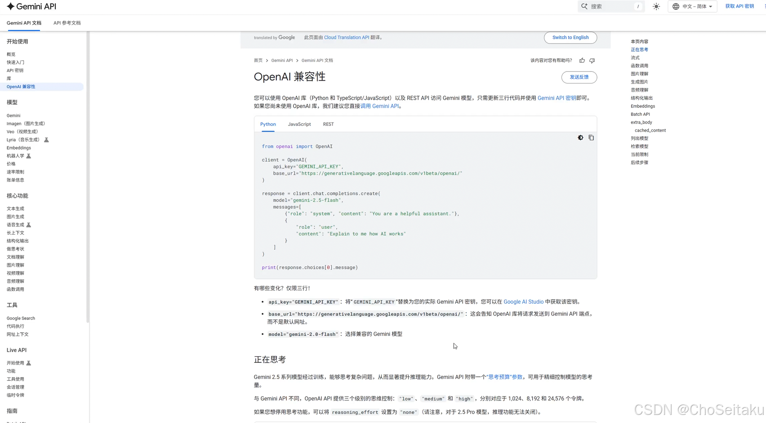
Task: Jump to 列出模型 in page contents
Action: point(639,139)
